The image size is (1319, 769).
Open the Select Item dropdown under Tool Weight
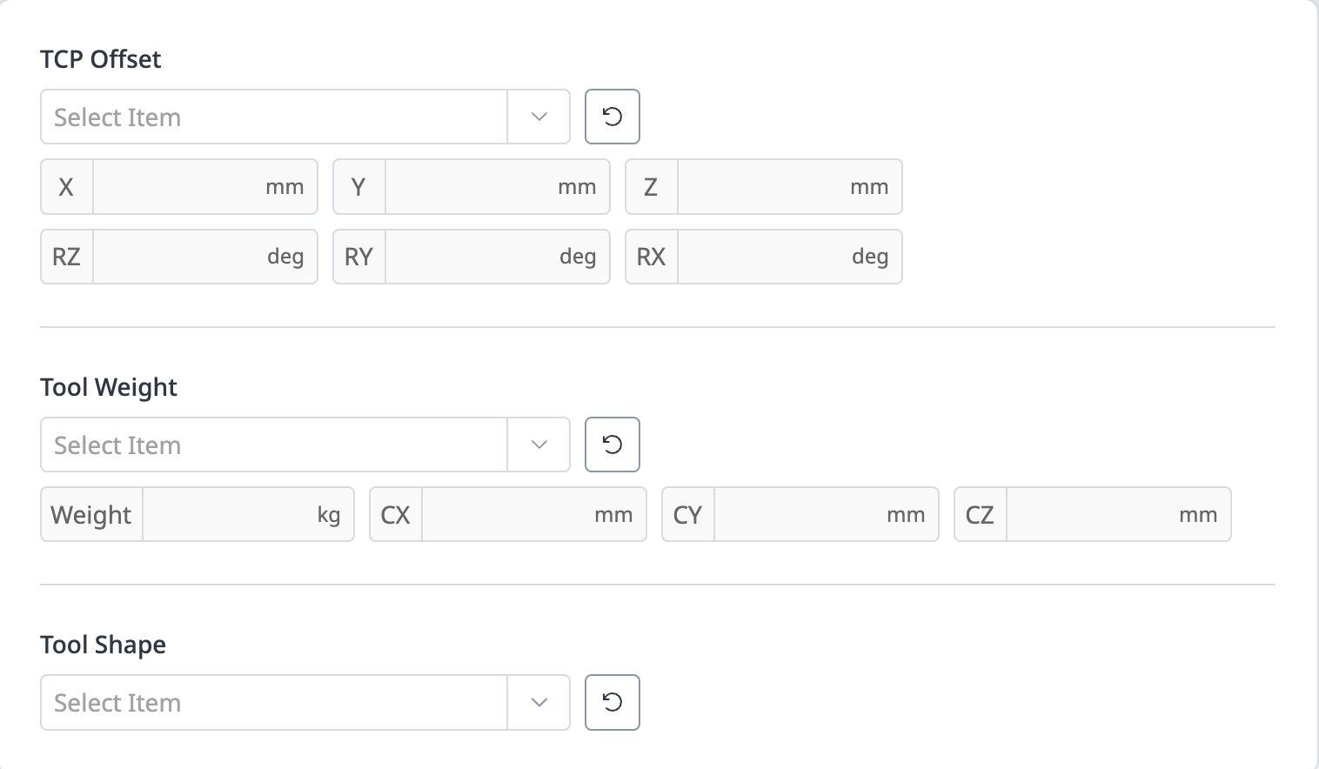(x=274, y=445)
